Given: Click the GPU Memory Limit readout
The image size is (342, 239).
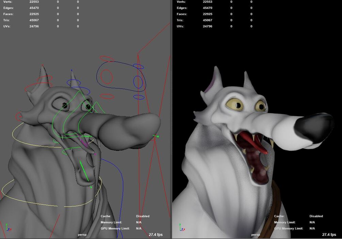Looking at the screenshot, I should click(x=139, y=228).
